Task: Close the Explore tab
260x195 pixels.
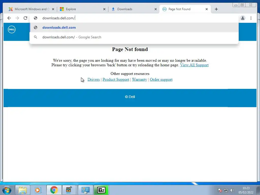Action: point(104,9)
